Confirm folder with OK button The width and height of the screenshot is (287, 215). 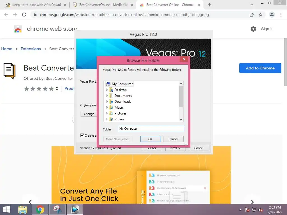[151, 139]
